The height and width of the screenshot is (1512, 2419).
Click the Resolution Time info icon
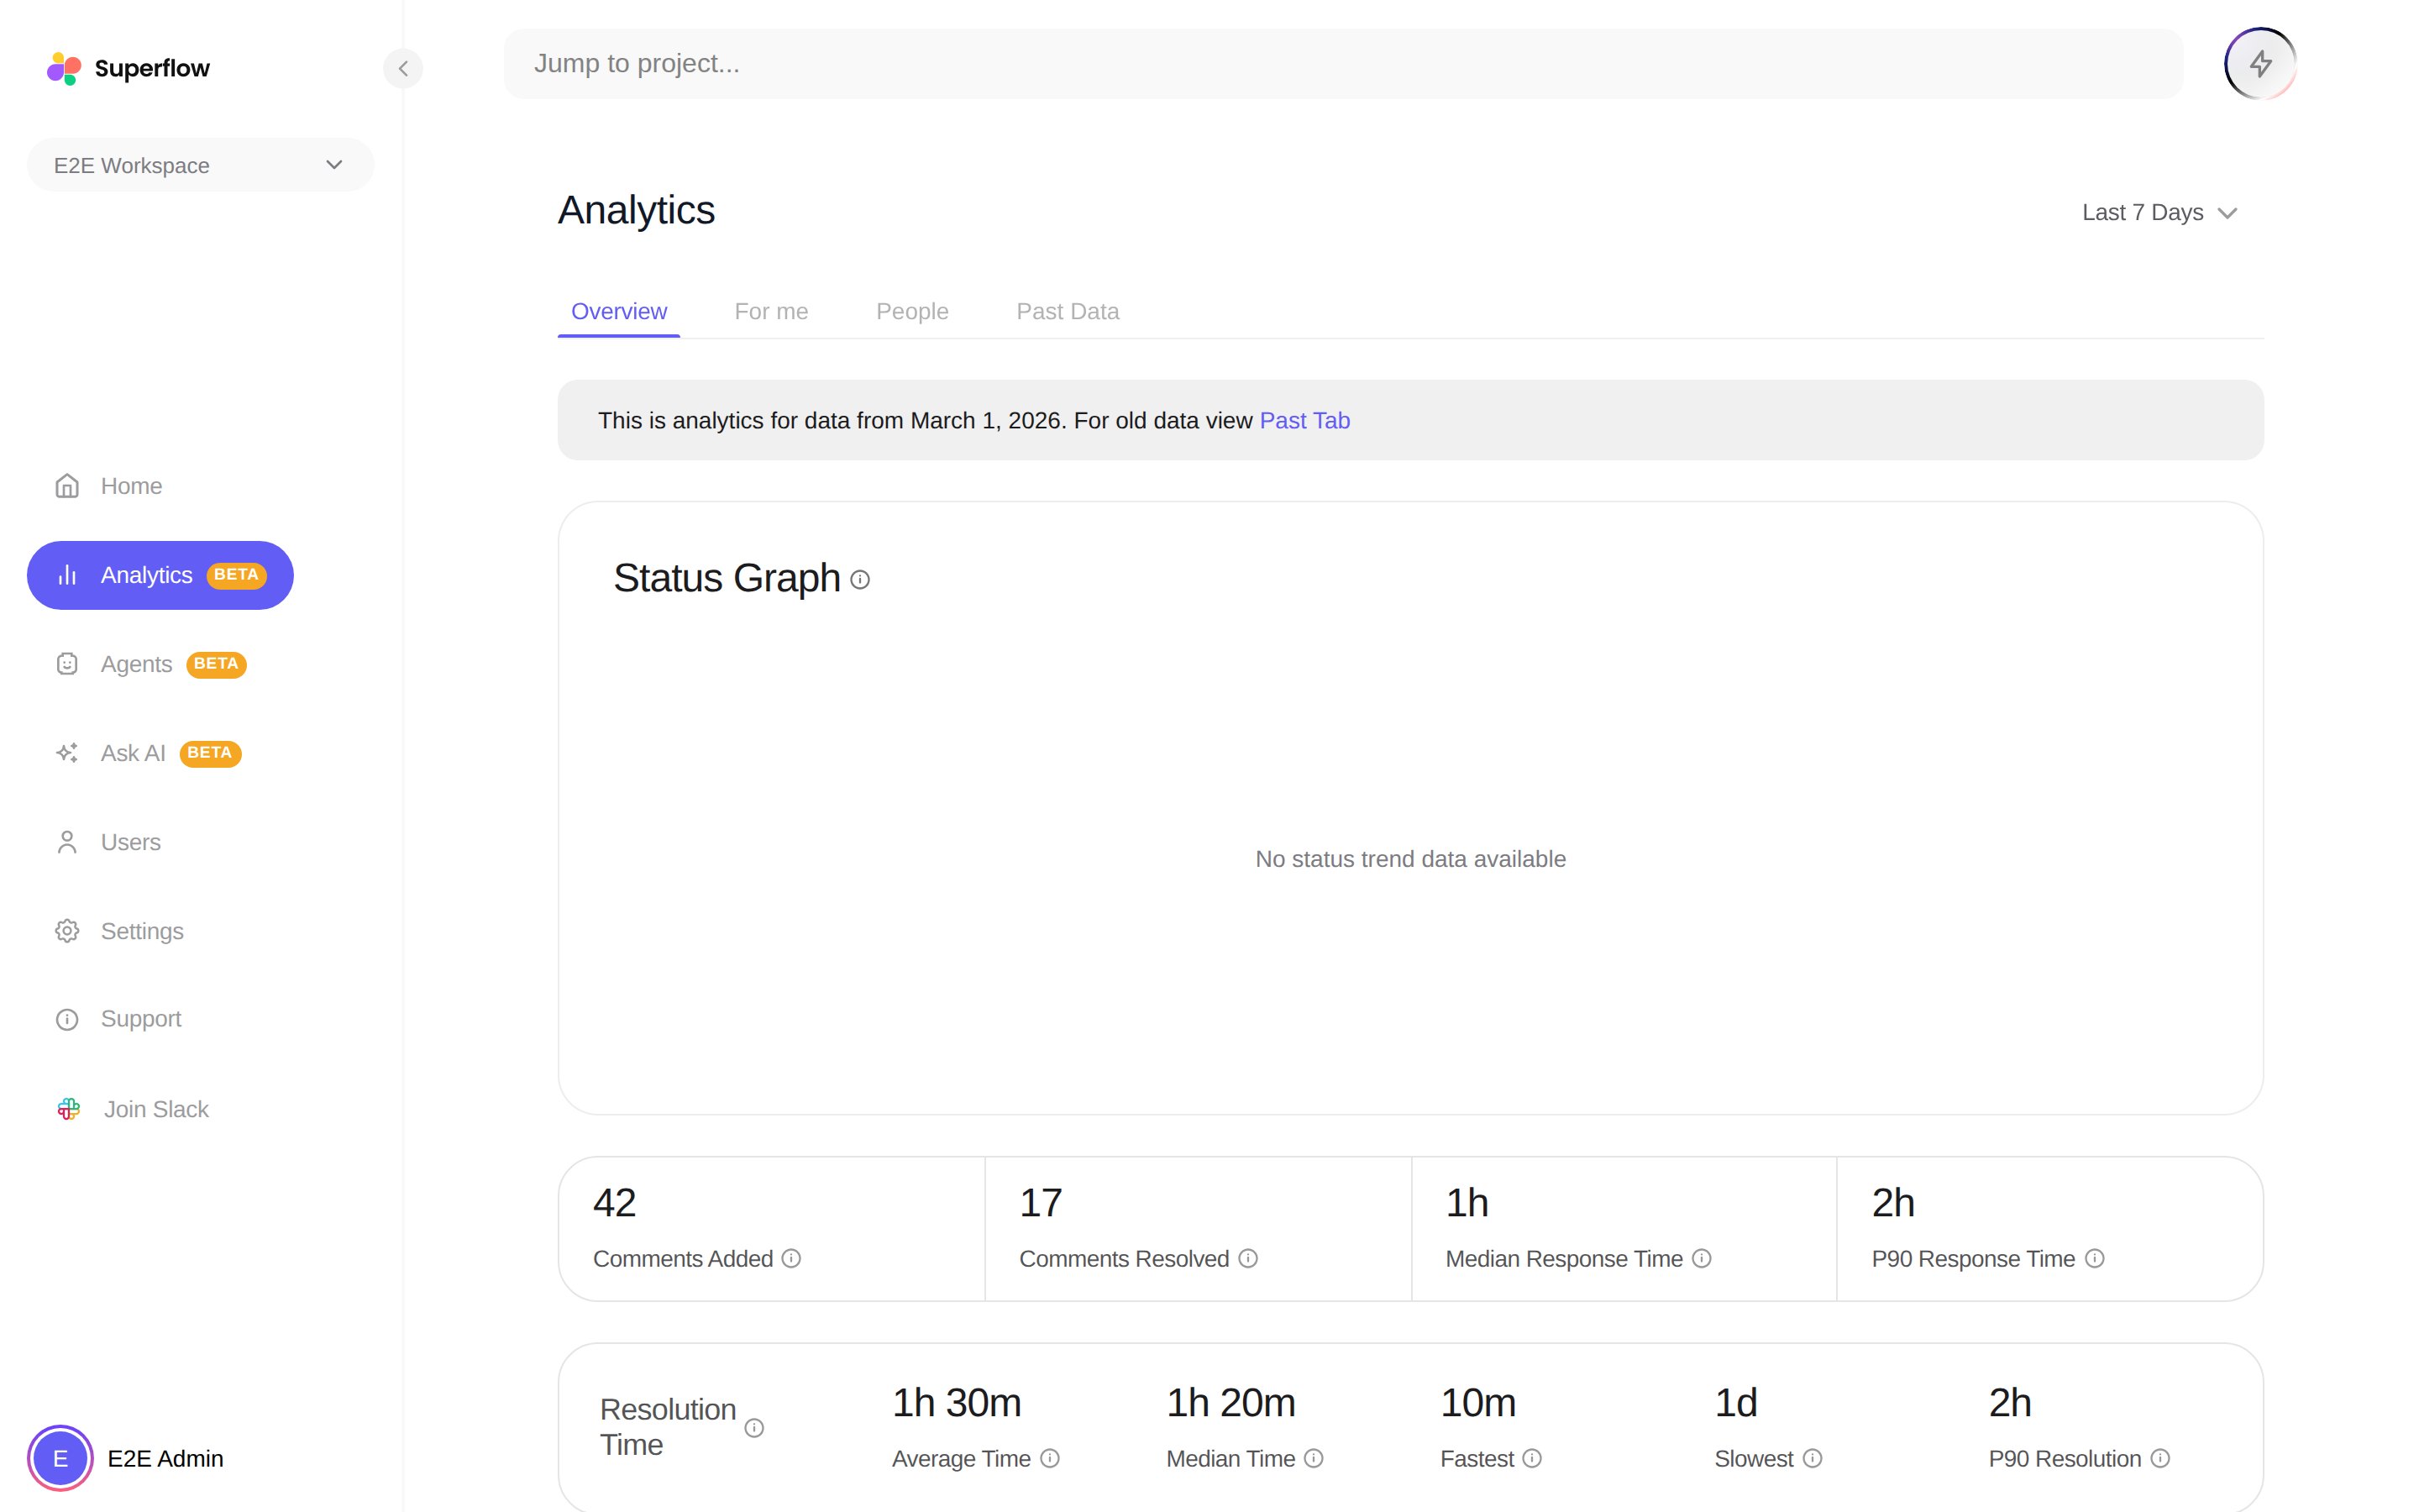pyautogui.click(x=755, y=1428)
